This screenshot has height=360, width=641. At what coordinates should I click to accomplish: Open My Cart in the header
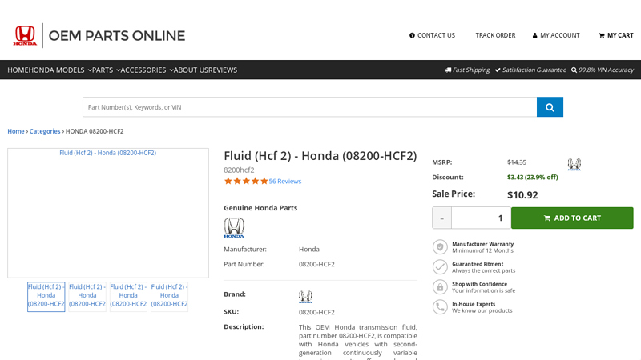(615, 35)
